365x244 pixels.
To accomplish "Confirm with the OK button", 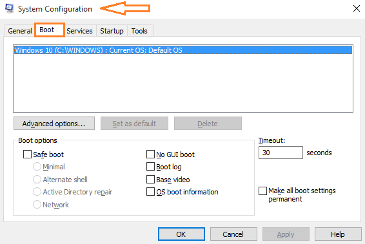I will coord(181,234).
